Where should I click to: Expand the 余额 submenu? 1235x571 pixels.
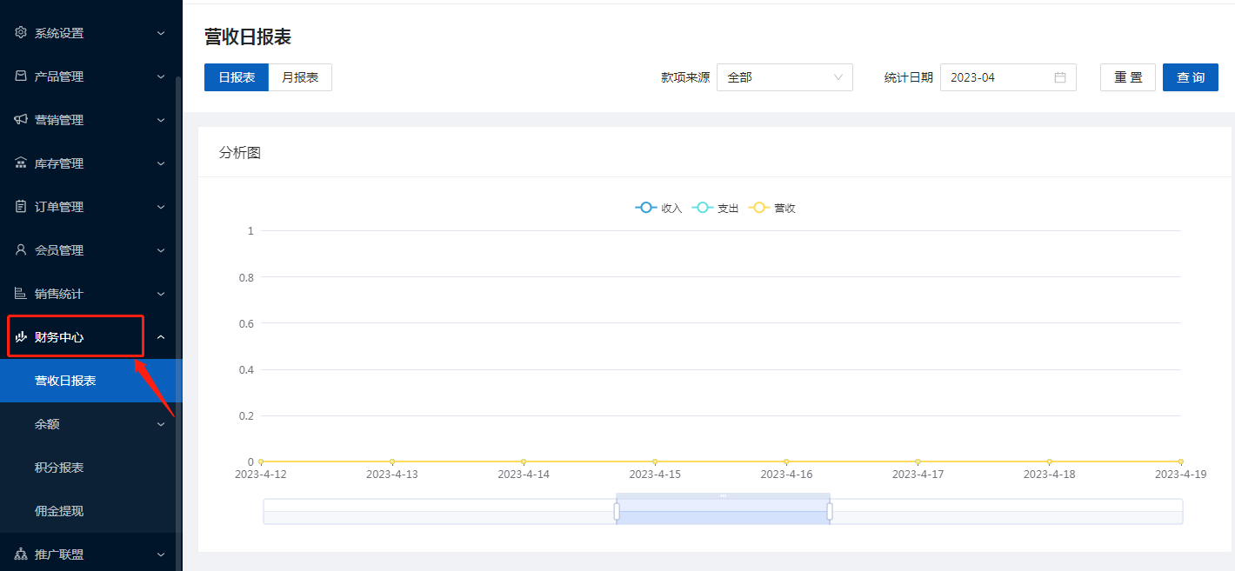[x=87, y=424]
